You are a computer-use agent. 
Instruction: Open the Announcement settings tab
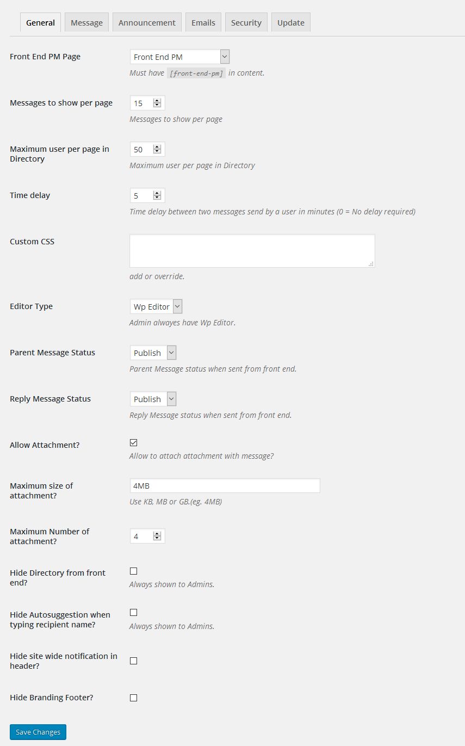pos(146,22)
